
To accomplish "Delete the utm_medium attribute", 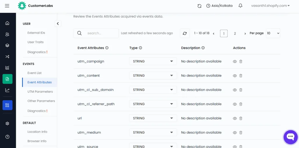I will pos(241,133).
